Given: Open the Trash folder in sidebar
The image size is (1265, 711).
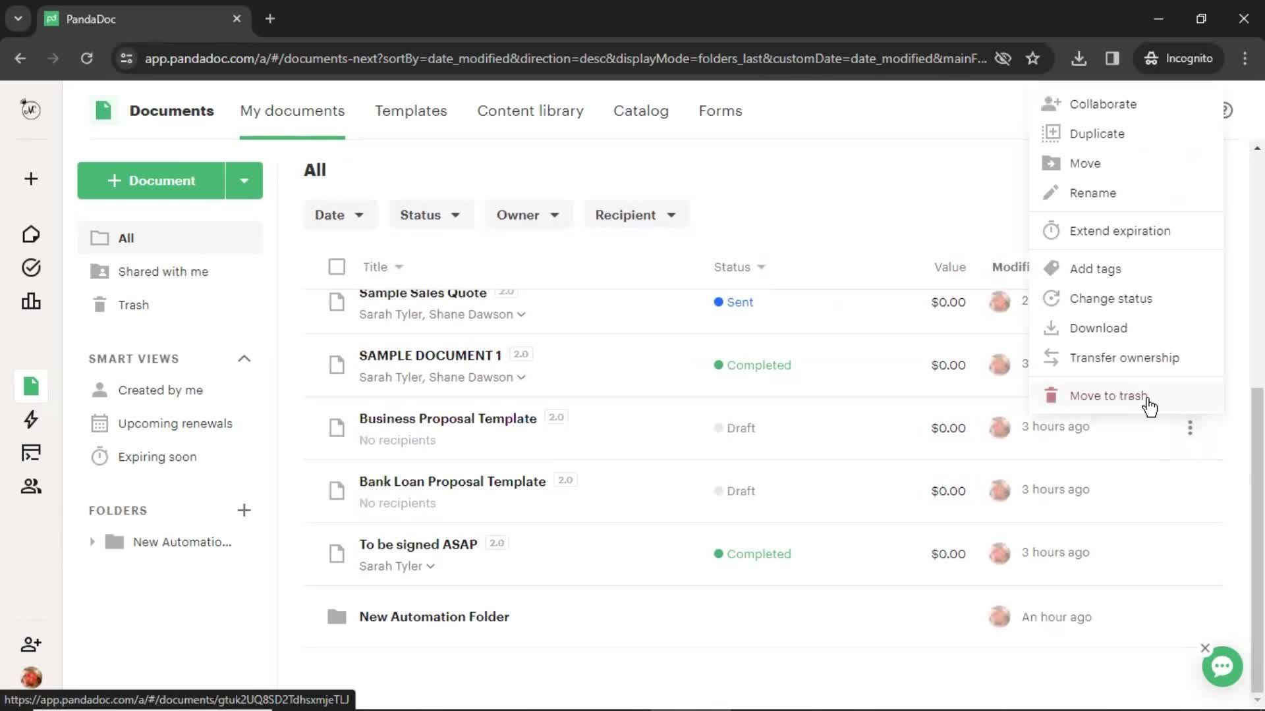Looking at the screenshot, I should (x=170, y=305).
